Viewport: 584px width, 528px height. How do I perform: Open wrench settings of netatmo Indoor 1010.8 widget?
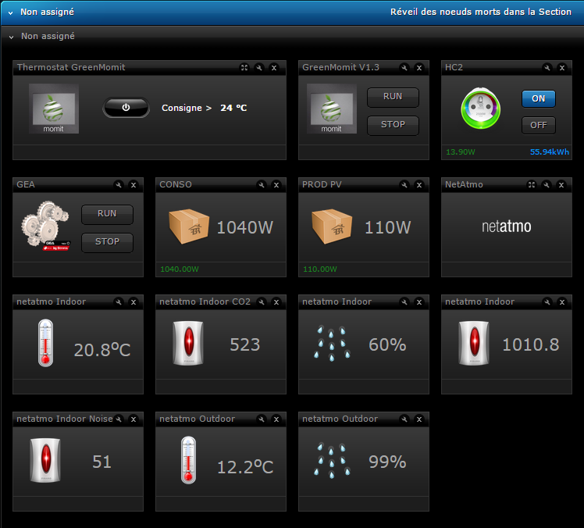coord(547,302)
